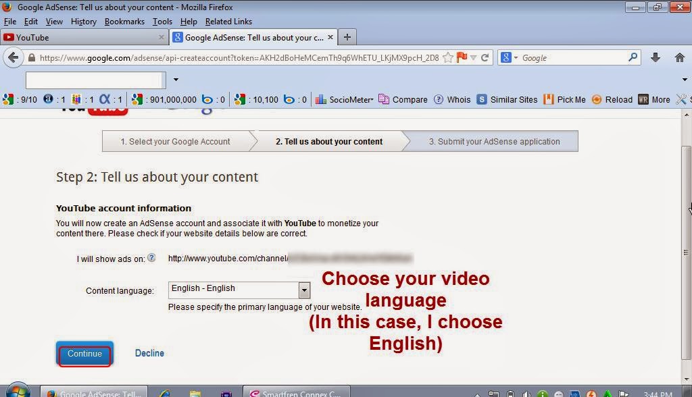Image resolution: width=692 pixels, height=397 pixels.
Task: Click step '1. Select your Google Account'
Action: 175,142
